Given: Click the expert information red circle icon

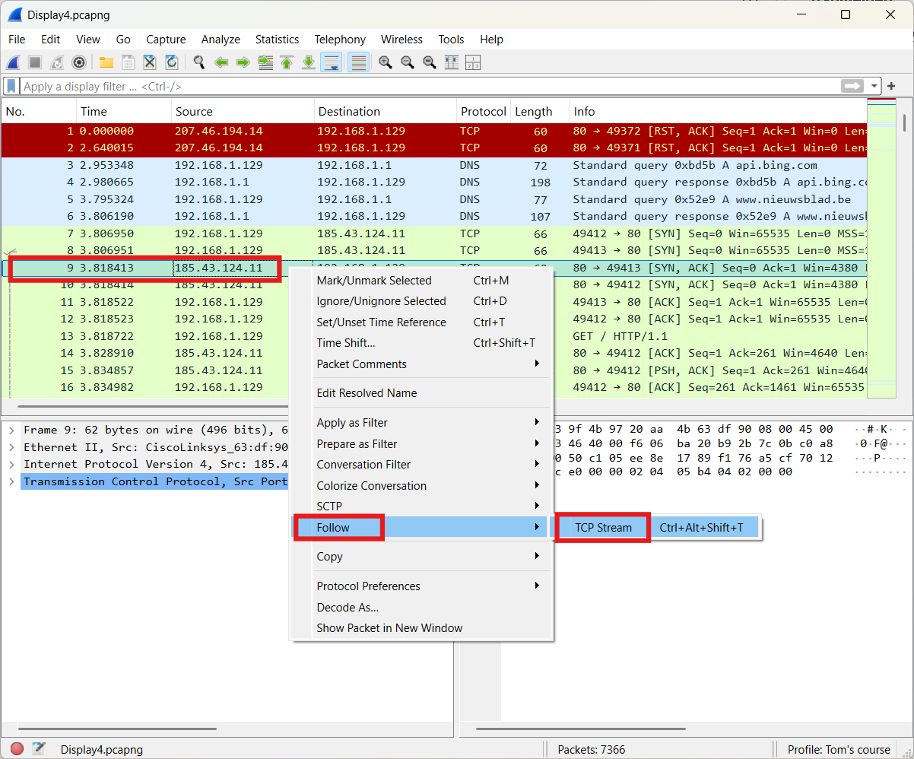Looking at the screenshot, I should (17, 749).
